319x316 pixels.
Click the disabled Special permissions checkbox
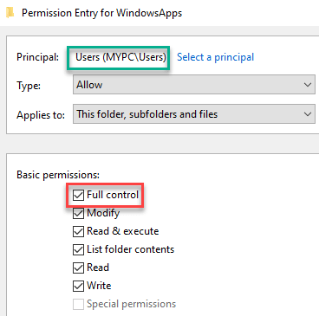click(x=78, y=304)
